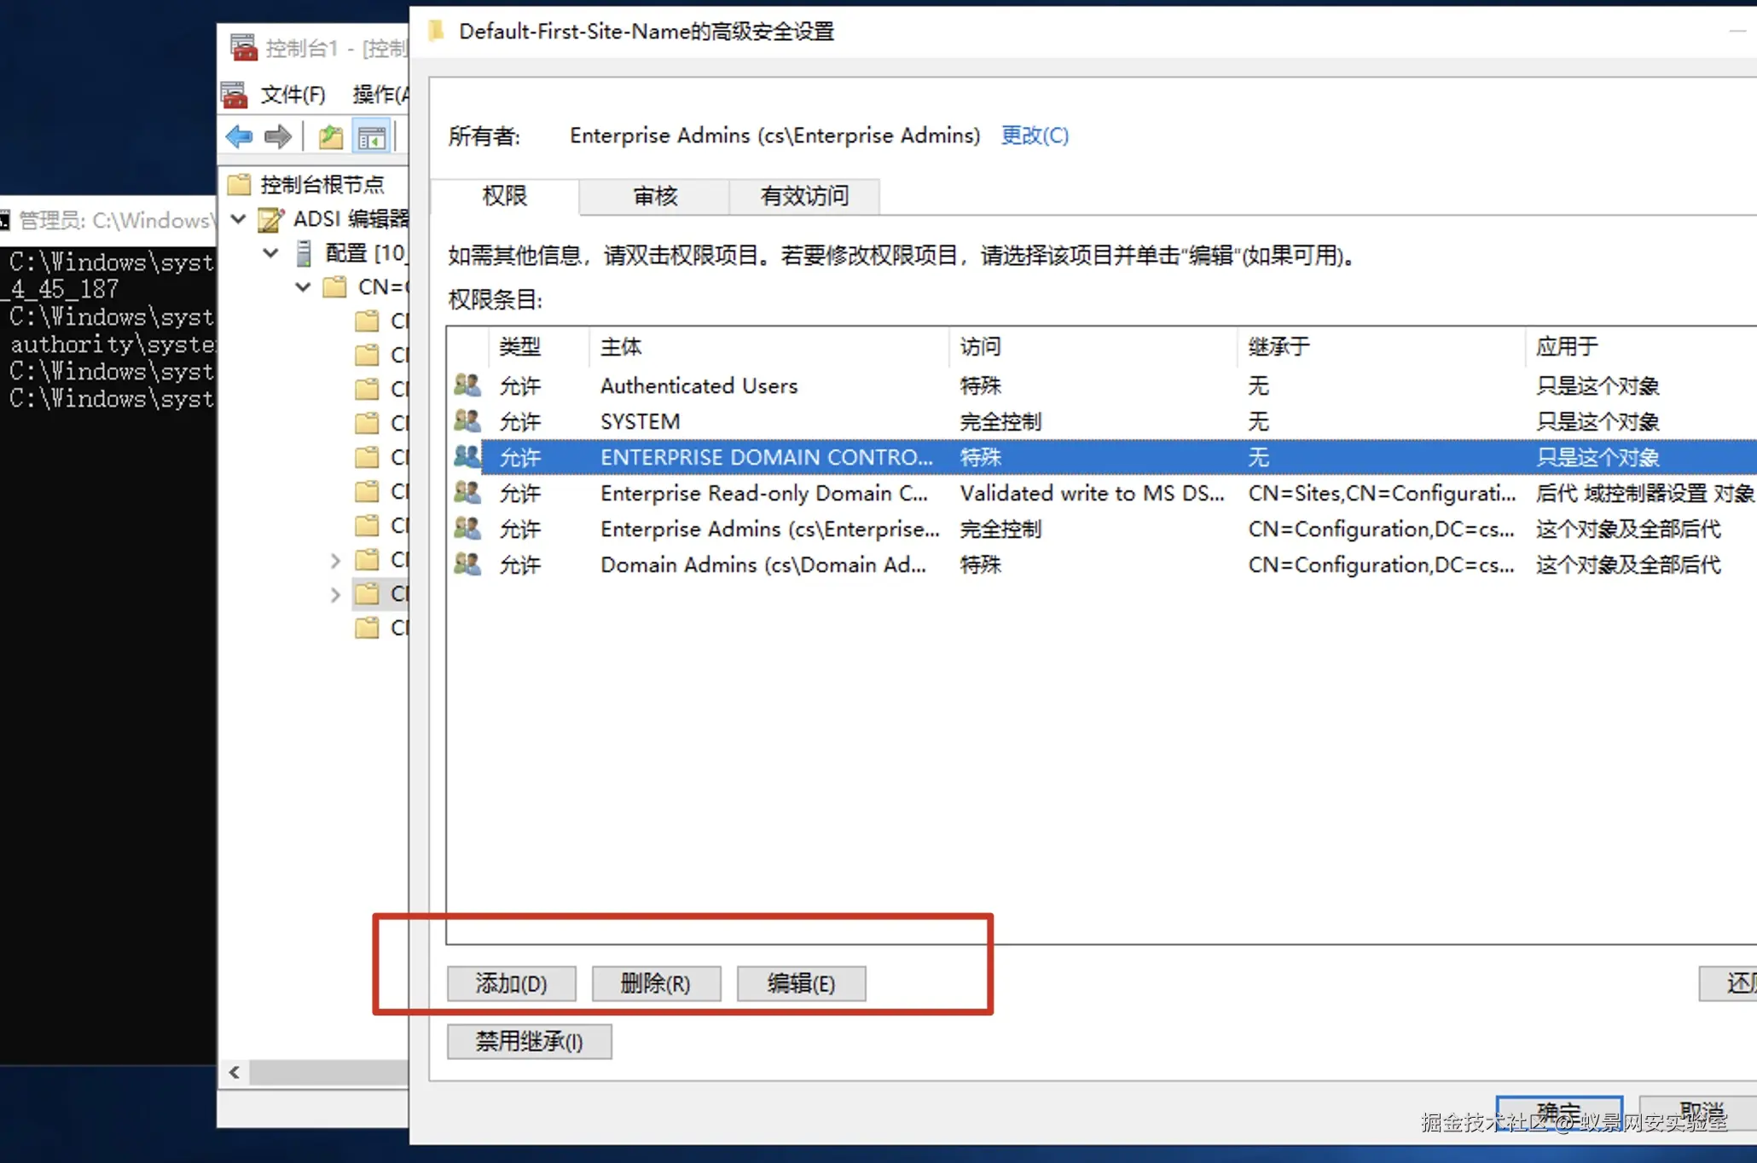This screenshot has width=1757, height=1163.
Task: Collapse the CN= container node
Action: pyautogui.click(x=303, y=287)
